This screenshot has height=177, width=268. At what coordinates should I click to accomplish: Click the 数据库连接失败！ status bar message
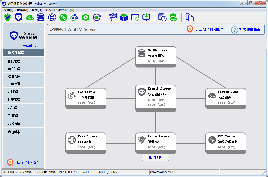click(162, 172)
